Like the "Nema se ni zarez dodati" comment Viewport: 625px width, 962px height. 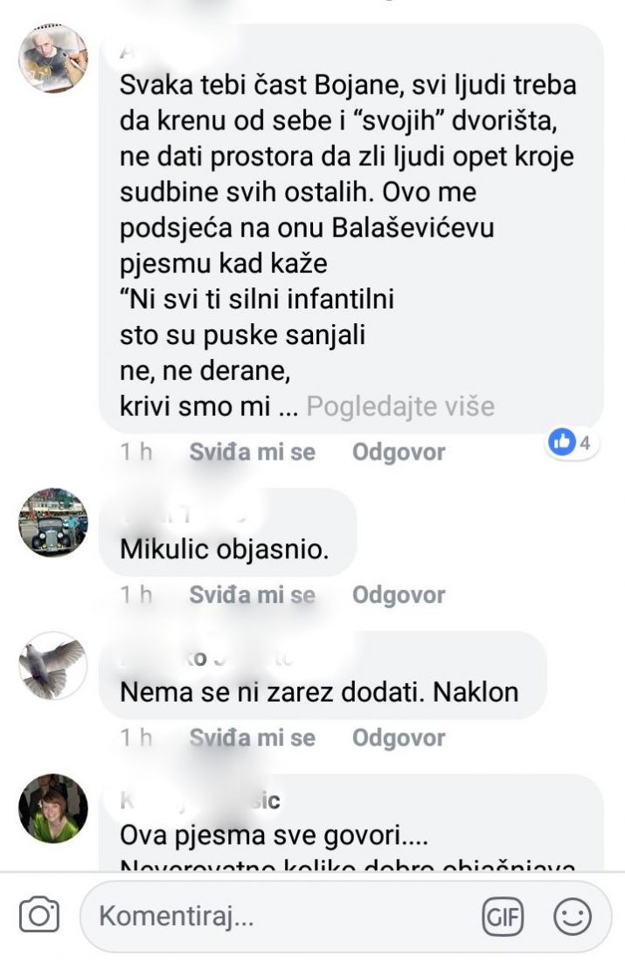coord(252,738)
